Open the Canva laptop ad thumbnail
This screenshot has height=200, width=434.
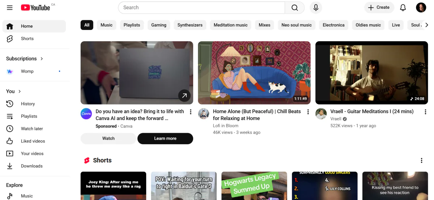137,73
